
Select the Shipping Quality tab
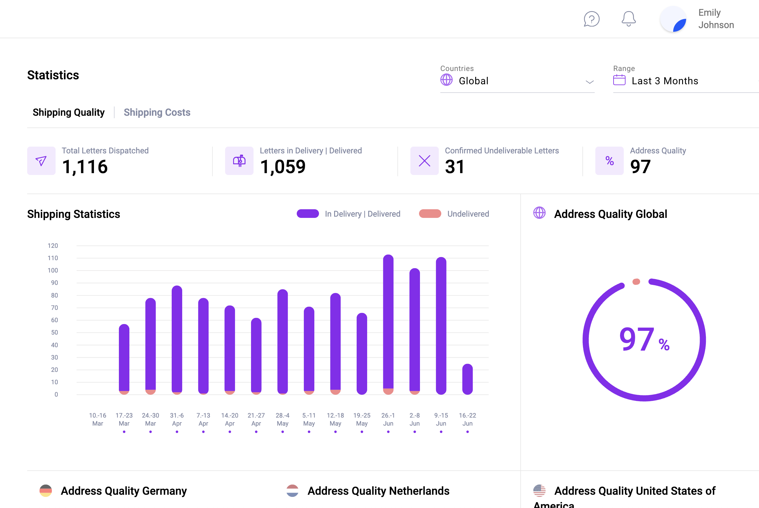[68, 112]
